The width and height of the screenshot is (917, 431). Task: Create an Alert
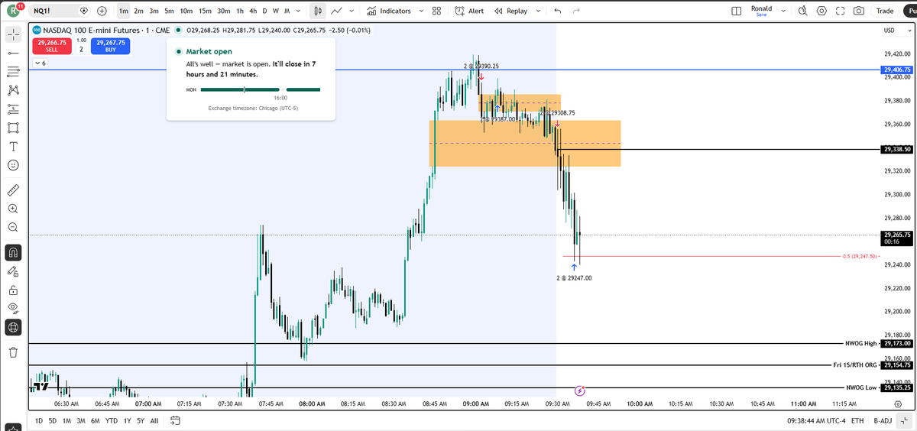tap(469, 11)
